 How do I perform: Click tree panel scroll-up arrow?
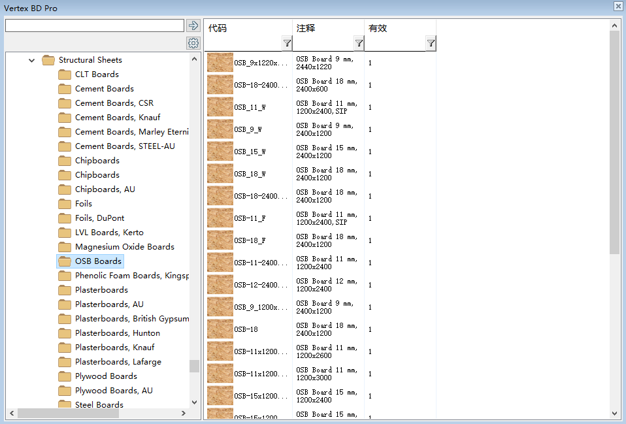tap(195, 59)
